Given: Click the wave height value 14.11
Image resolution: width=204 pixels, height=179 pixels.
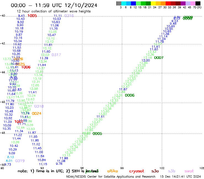Looking at the screenshot, I should coord(20,97).
